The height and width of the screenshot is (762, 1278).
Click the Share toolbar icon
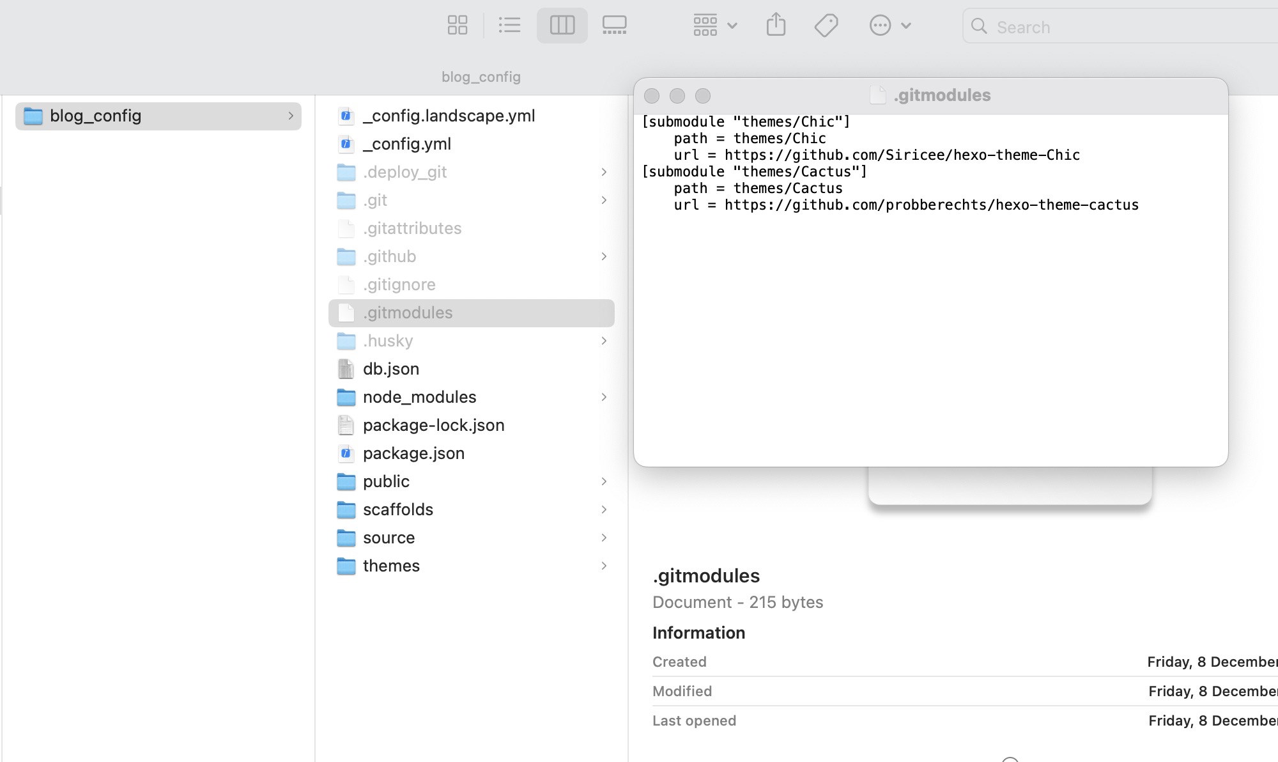pyautogui.click(x=776, y=26)
